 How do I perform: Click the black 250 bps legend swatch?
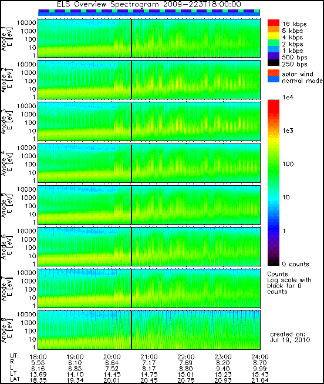(273, 63)
